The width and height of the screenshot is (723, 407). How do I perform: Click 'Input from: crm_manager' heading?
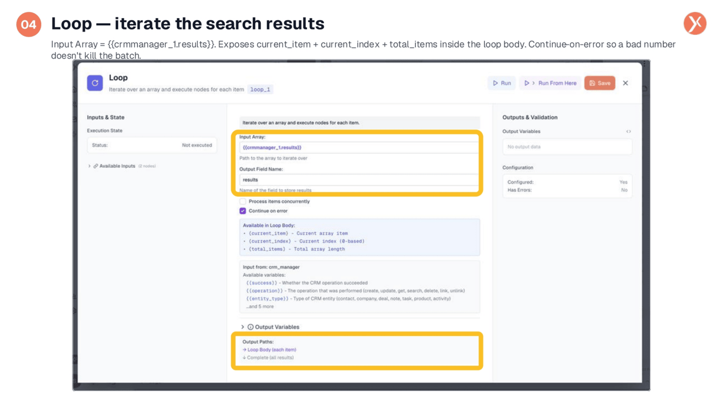pos(271,267)
